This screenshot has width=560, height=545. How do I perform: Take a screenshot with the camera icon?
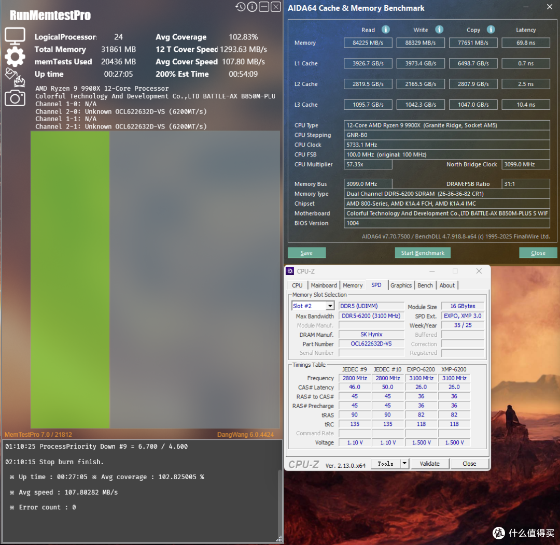click(15, 98)
